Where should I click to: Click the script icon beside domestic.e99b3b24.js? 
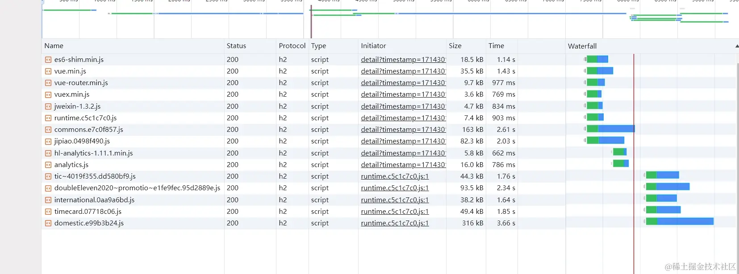(48, 223)
